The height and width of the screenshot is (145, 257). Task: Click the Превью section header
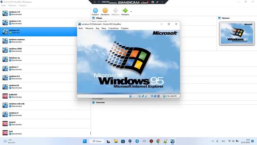226,18
